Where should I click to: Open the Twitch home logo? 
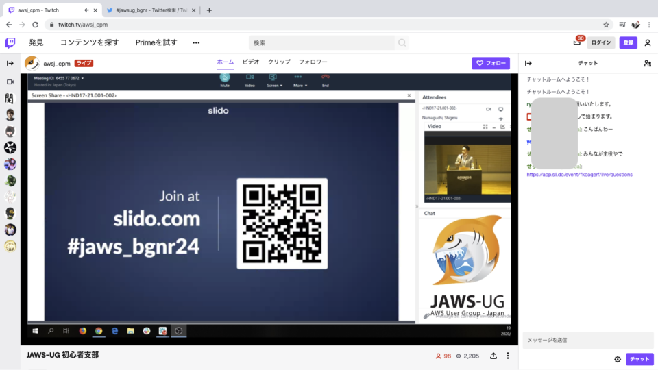(10, 42)
